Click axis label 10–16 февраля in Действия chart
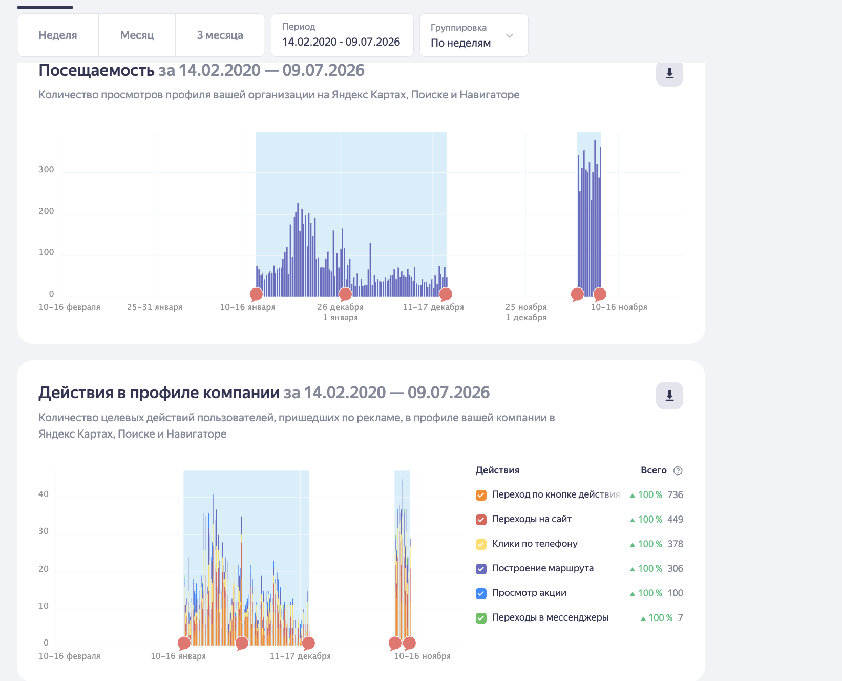The width and height of the screenshot is (842, 681). (x=70, y=656)
